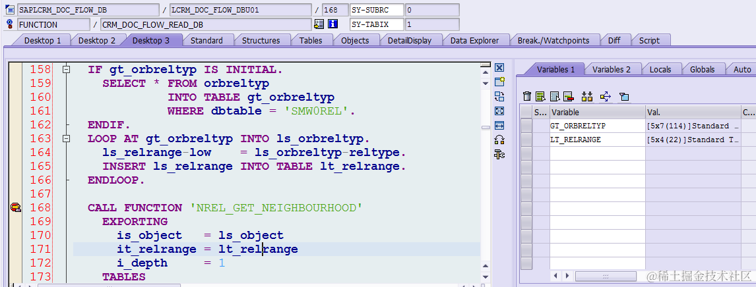Select the Desktop 3 tab
Viewport: 756px width, 287px height.
[x=151, y=40]
